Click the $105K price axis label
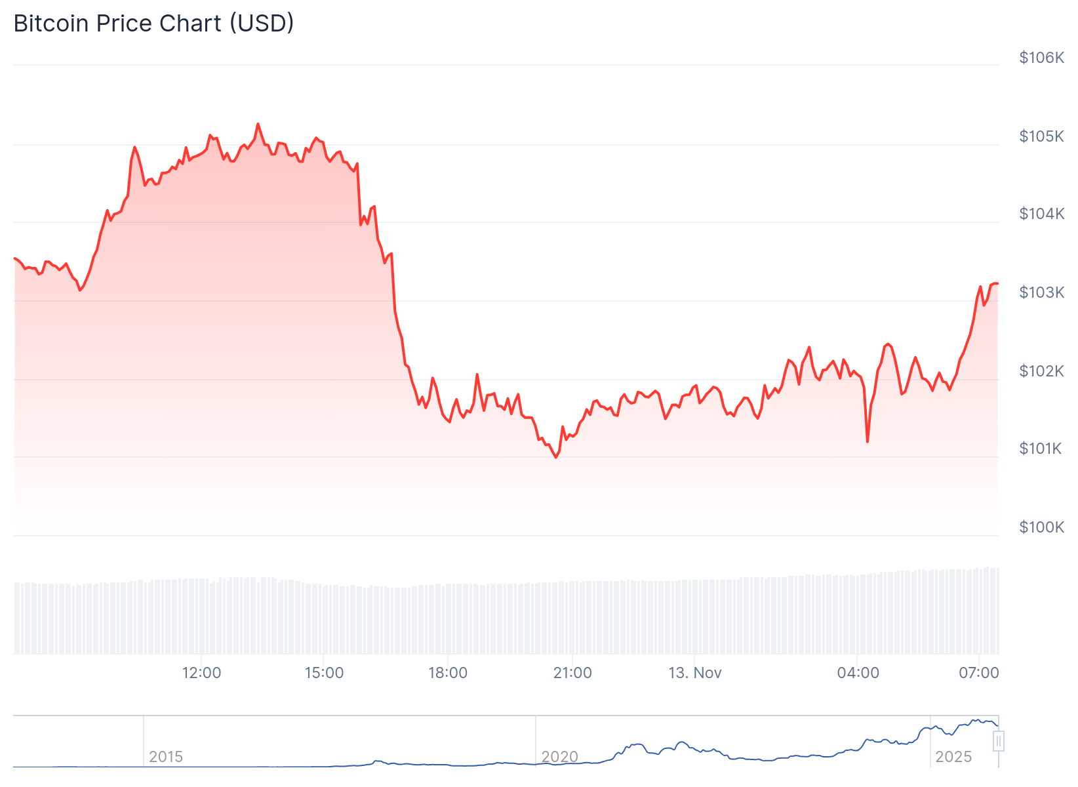This screenshot has height=787, width=1078. point(1041,136)
